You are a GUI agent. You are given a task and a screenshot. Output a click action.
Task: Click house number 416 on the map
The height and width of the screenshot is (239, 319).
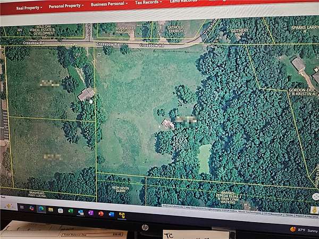pos(219,38)
